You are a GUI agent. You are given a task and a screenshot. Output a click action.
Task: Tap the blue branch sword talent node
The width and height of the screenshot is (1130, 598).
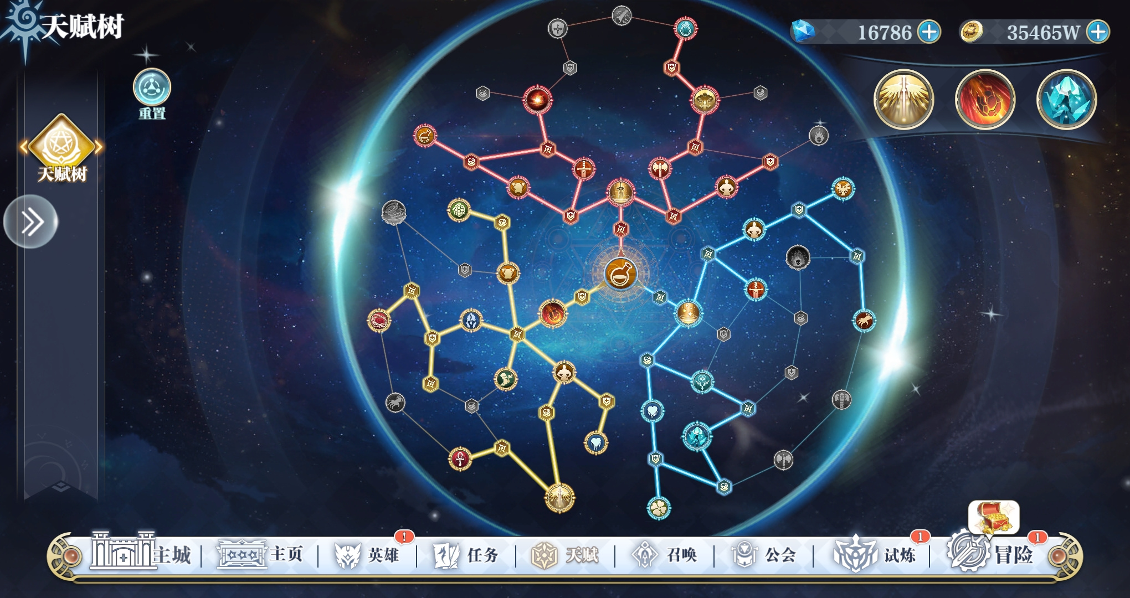pos(756,290)
